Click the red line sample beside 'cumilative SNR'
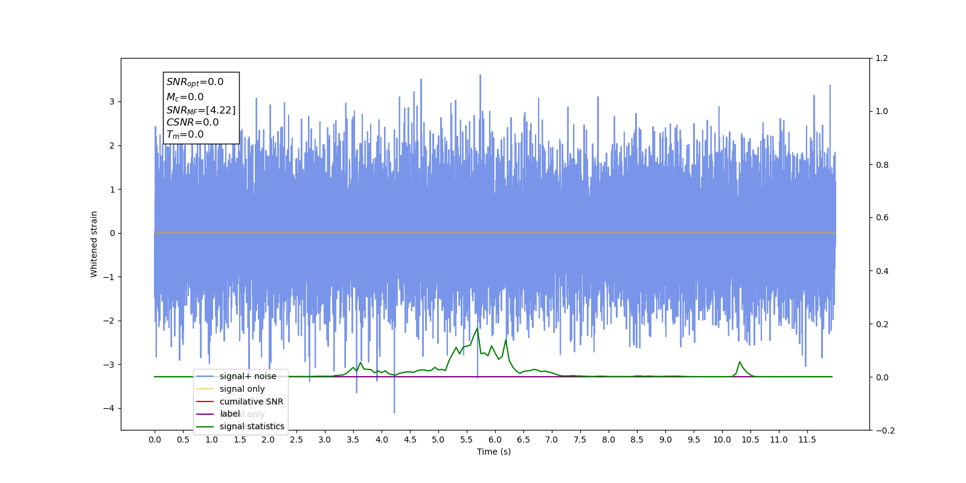 click(x=205, y=401)
